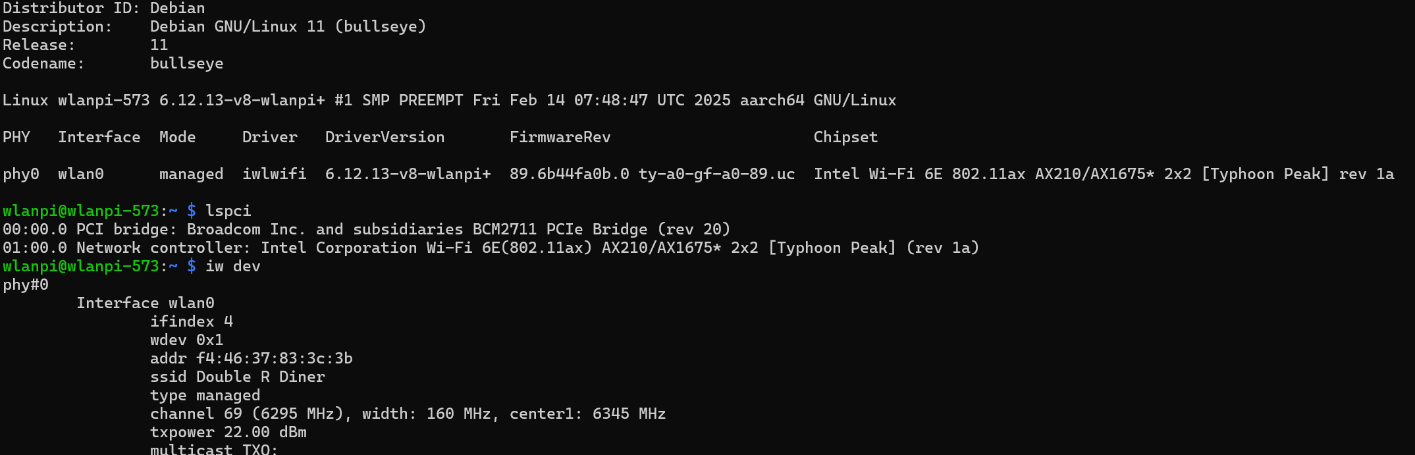Click the 'phy#0' output line
Screen dimensions: 1415x455
26,285
